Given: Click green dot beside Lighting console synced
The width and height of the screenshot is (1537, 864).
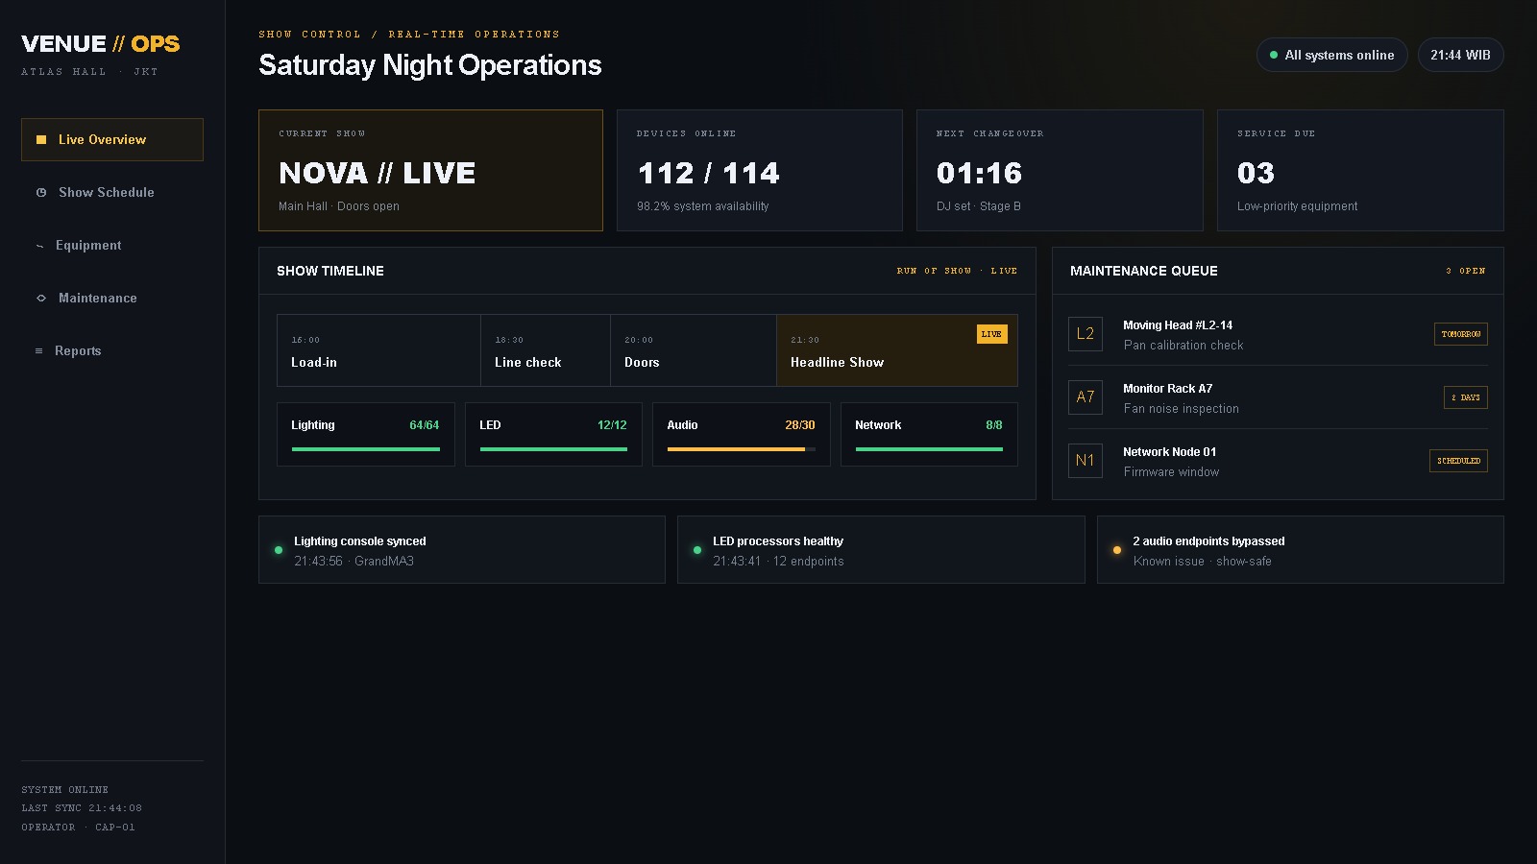Looking at the screenshot, I should pos(279,550).
